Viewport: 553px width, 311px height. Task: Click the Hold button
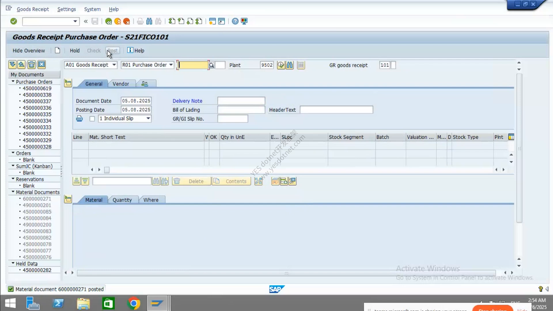tap(75, 51)
